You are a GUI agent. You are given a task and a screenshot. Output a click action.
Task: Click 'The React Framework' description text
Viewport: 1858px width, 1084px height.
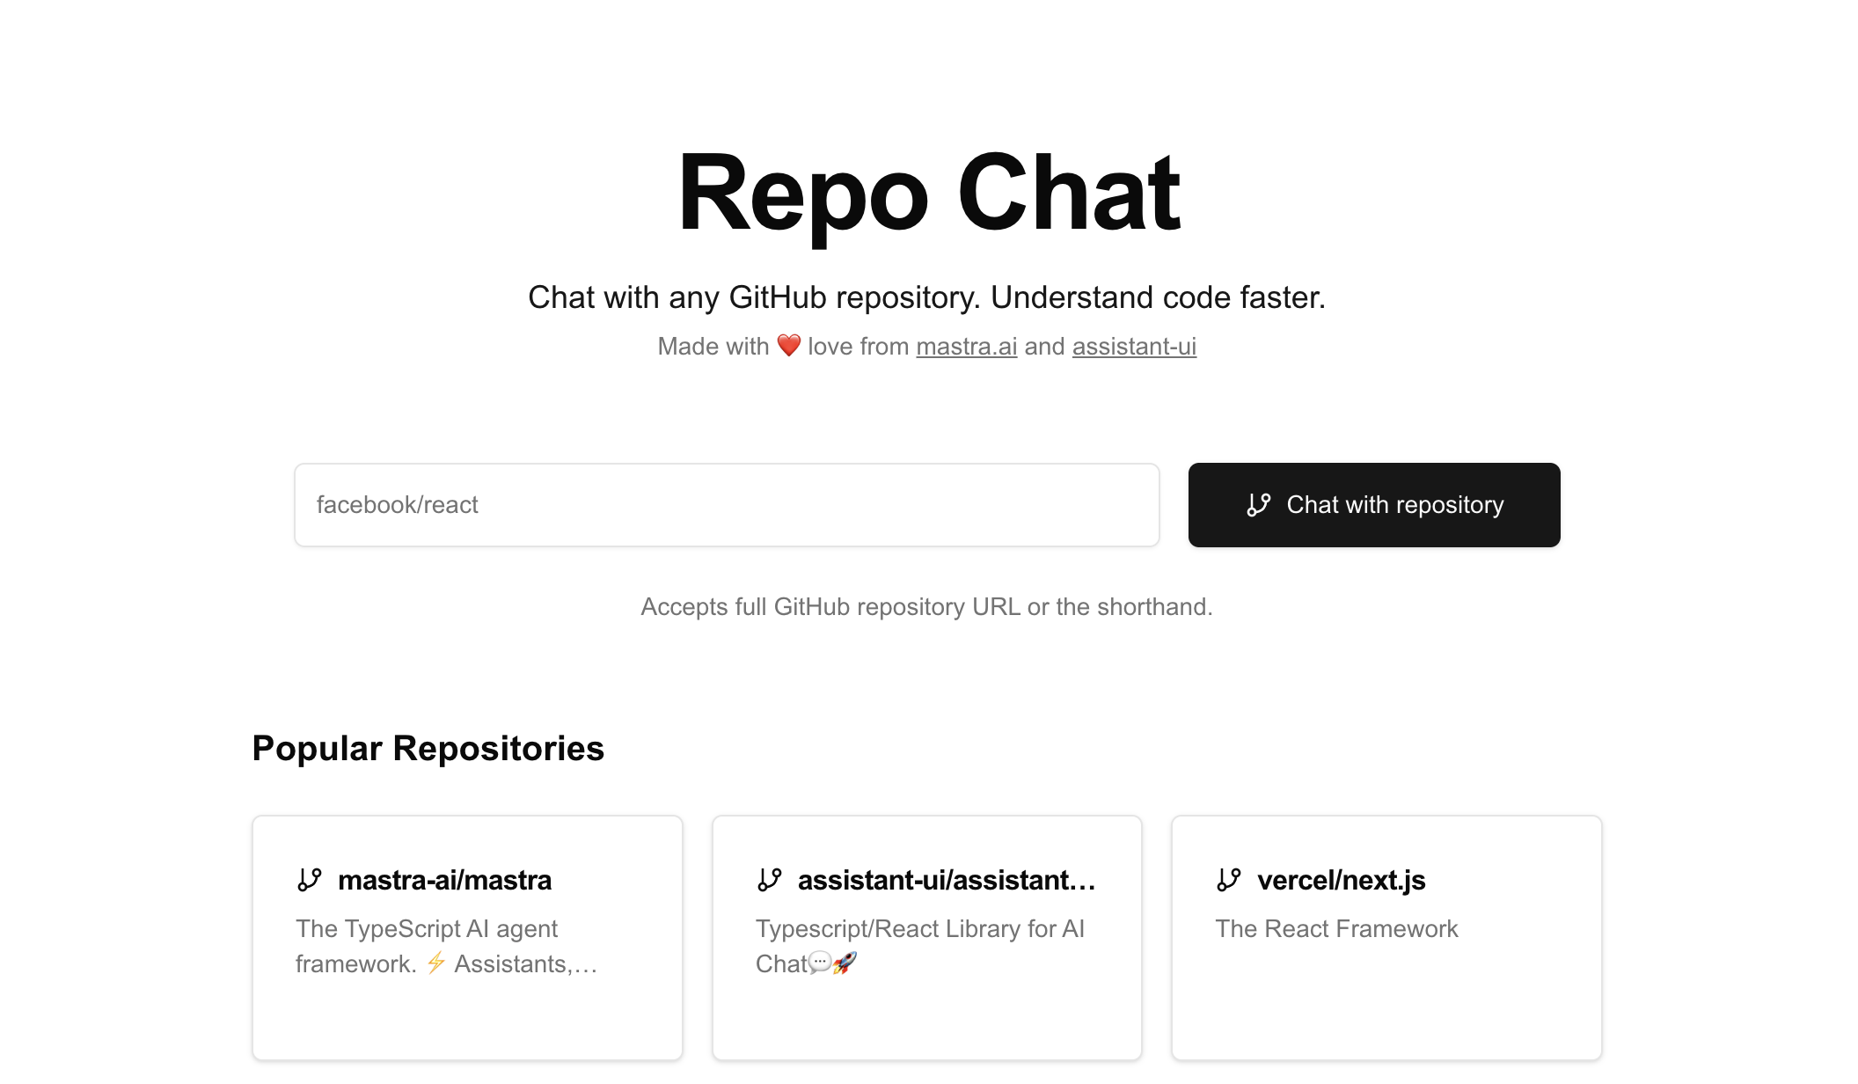point(1336,928)
